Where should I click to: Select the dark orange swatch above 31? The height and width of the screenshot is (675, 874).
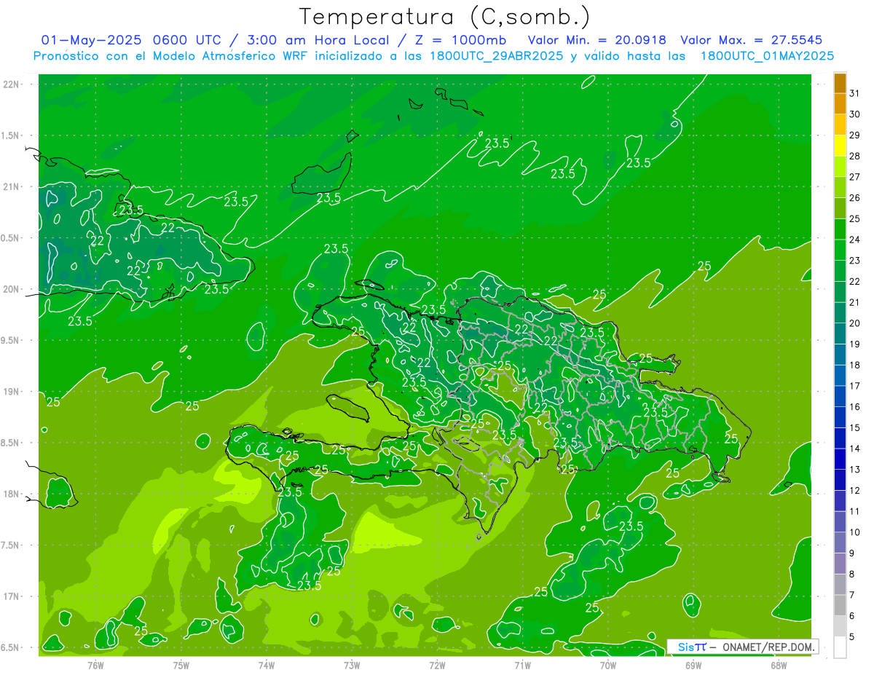point(840,83)
